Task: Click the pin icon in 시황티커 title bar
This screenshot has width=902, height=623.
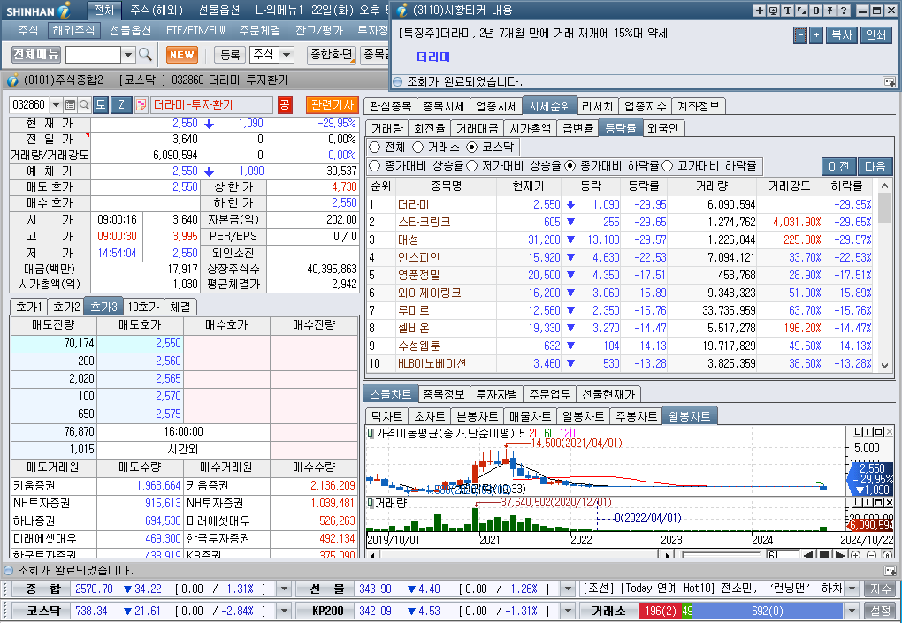Action: tap(829, 11)
